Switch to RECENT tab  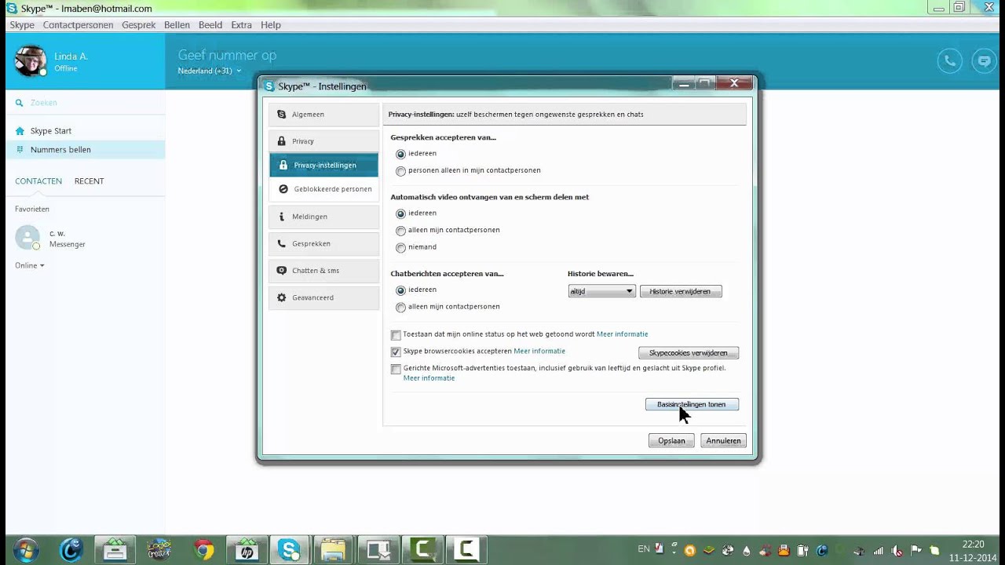coord(90,181)
